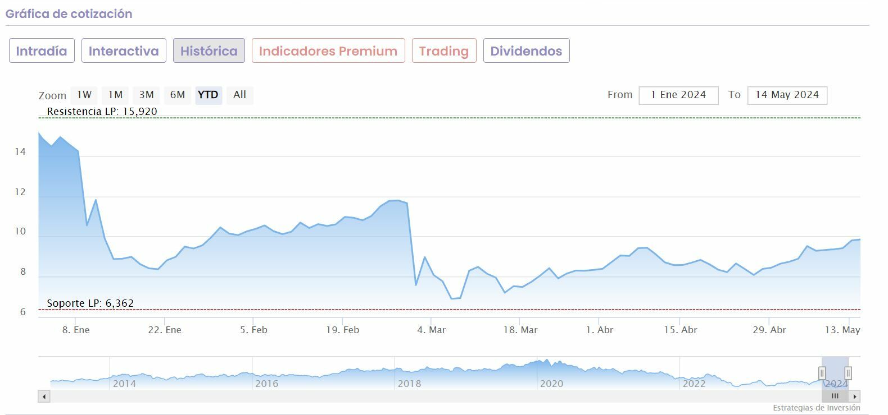888x415 pixels.
Task: Select the 1M zoom range
Action: tap(115, 95)
